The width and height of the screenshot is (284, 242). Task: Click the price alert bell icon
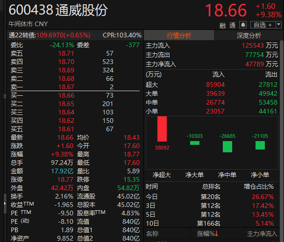tap(243, 25)
